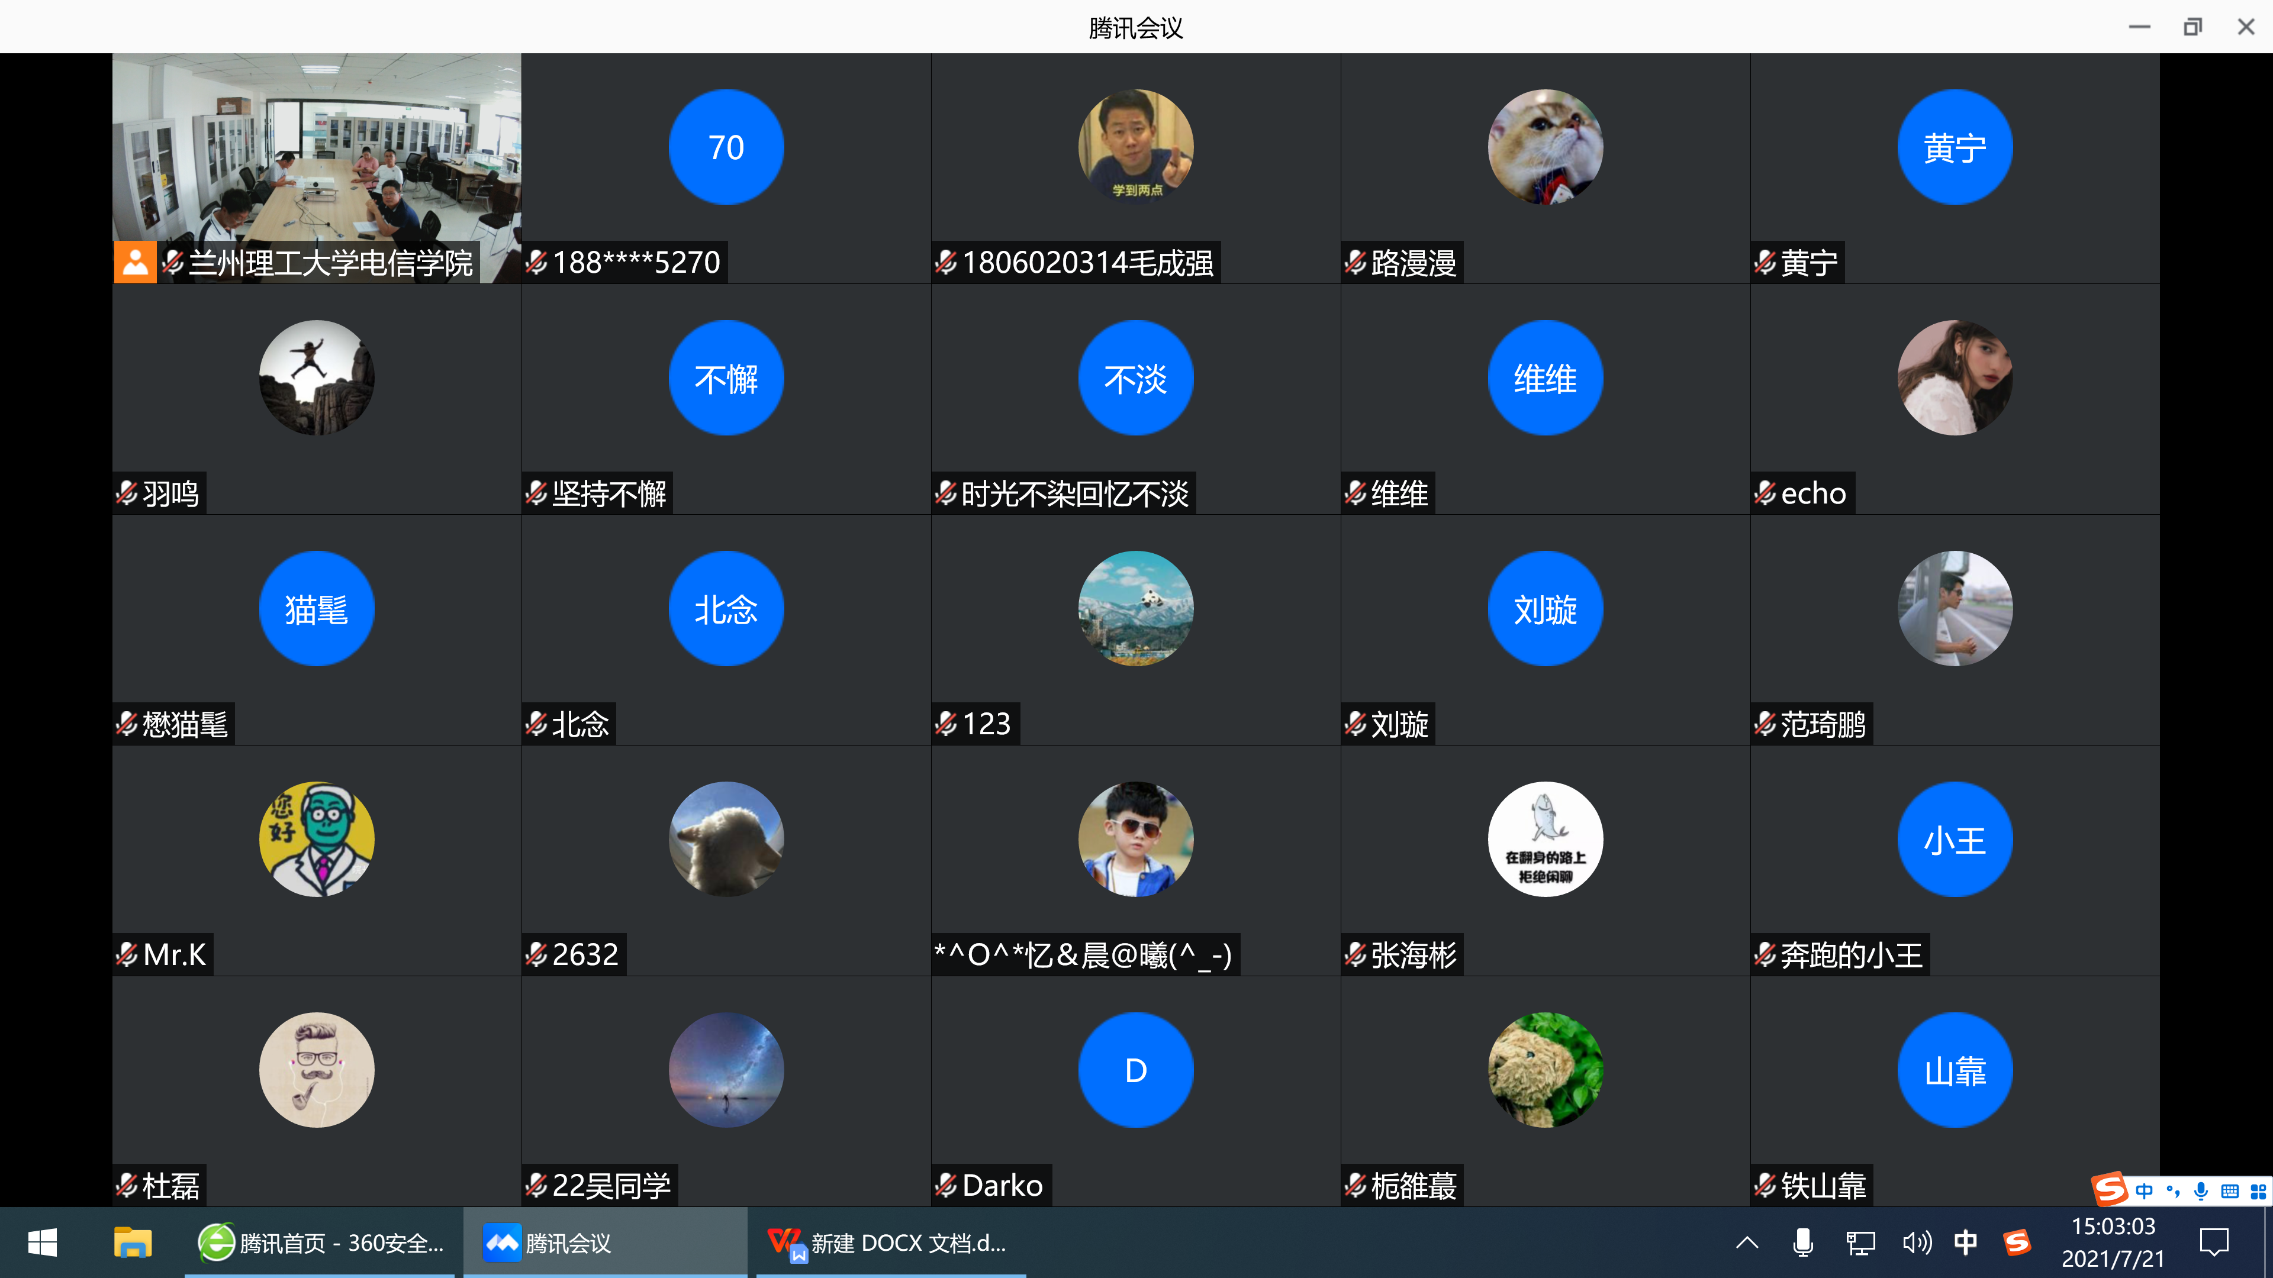Click muted mic icon beside 路漫漫
This screenshot has width=2273, height=1278.
pyautogui.click(x=1356, y=262)
